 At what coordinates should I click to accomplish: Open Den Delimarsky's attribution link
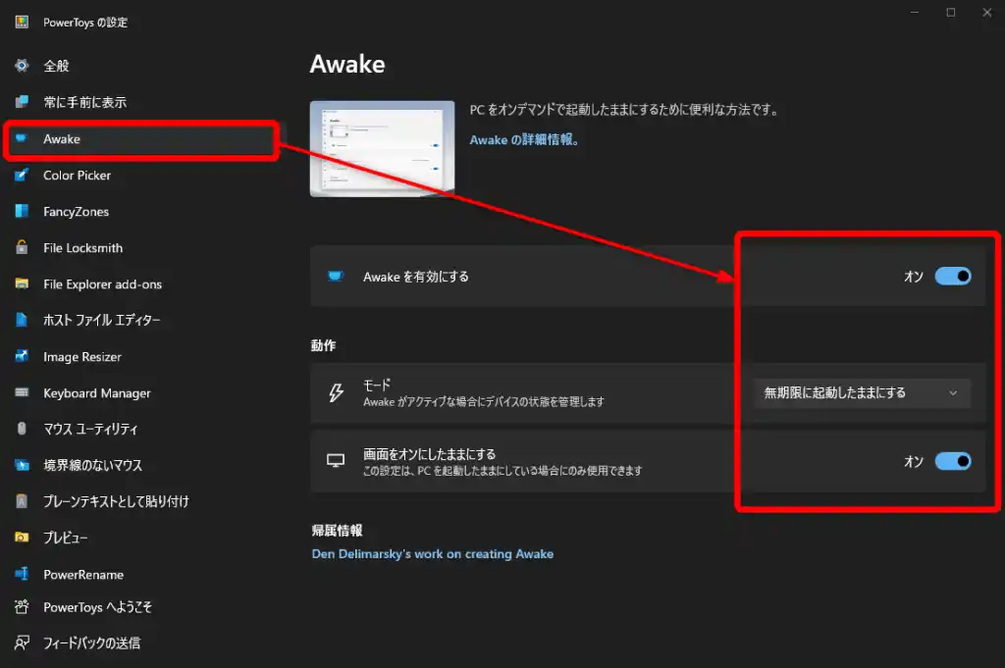[x=432, y=554]
